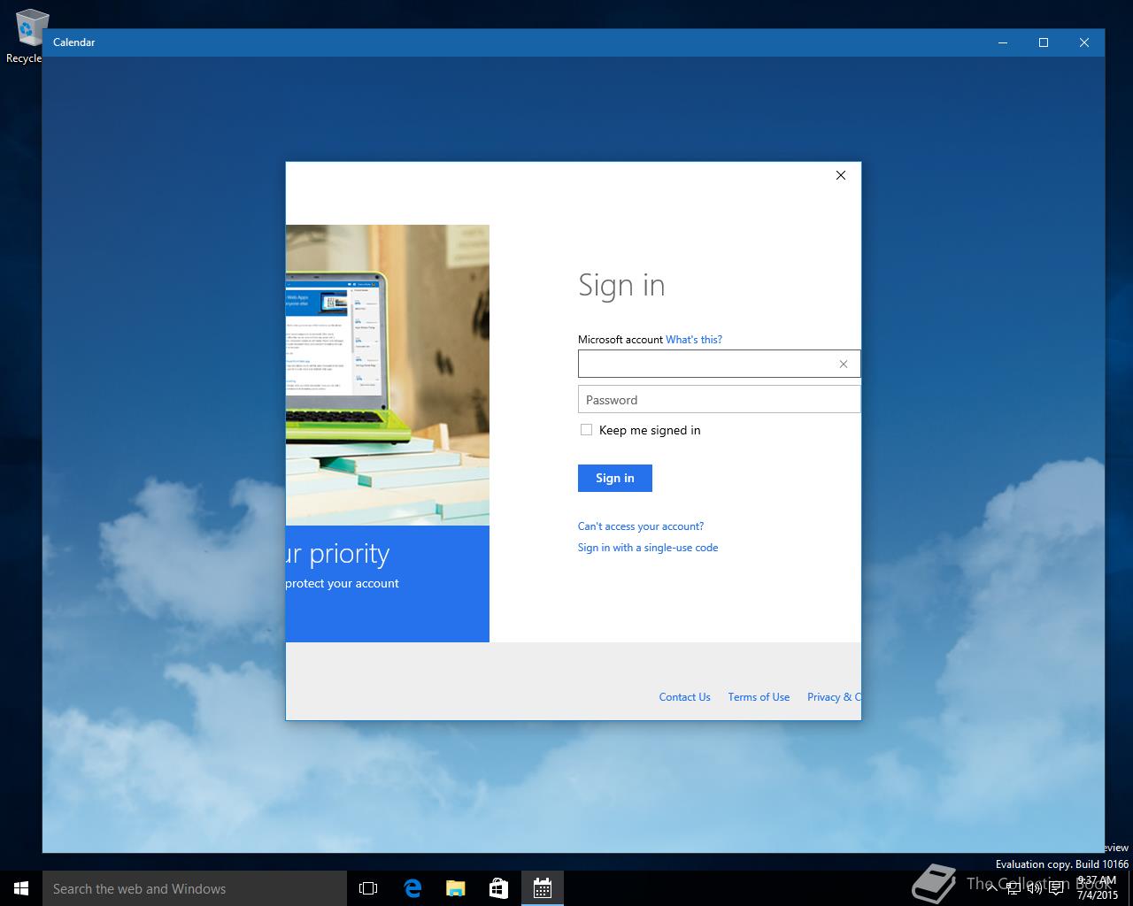This screenshot has width=1133, height=906.
Task: Close the Calendar window
Action: click(x=1084, y=42)
